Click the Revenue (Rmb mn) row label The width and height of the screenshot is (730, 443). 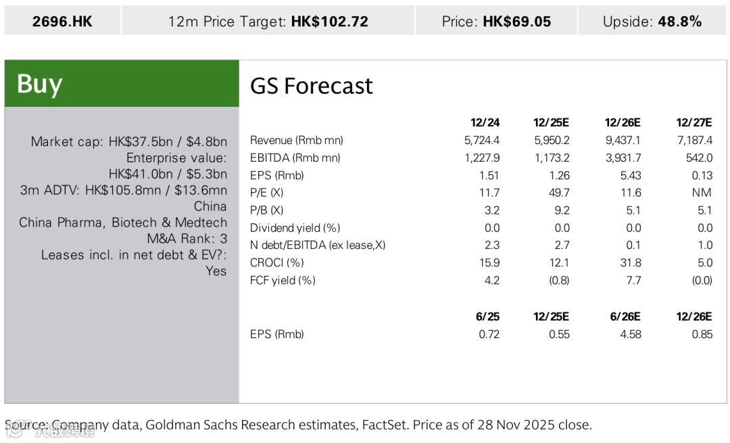point(297,140)
